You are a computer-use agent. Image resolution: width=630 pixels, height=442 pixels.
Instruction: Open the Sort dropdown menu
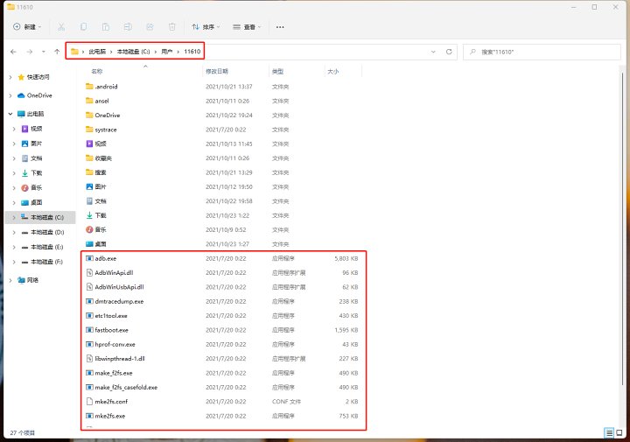(206, 27)
